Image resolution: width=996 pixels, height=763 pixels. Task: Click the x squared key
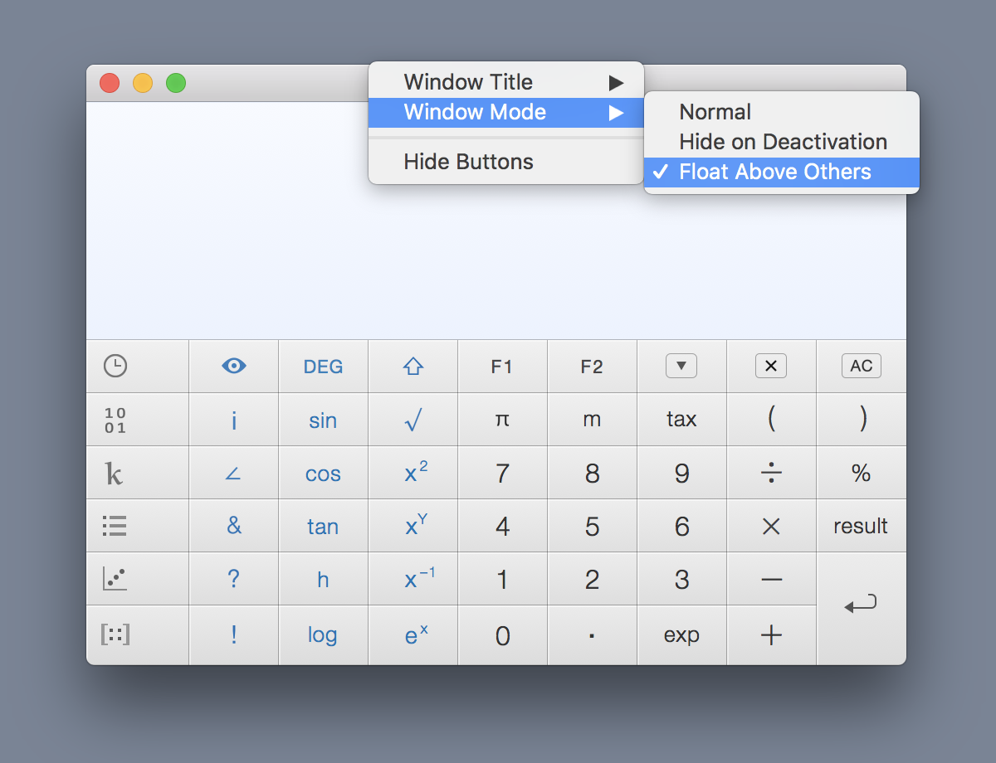click(413, 473)
